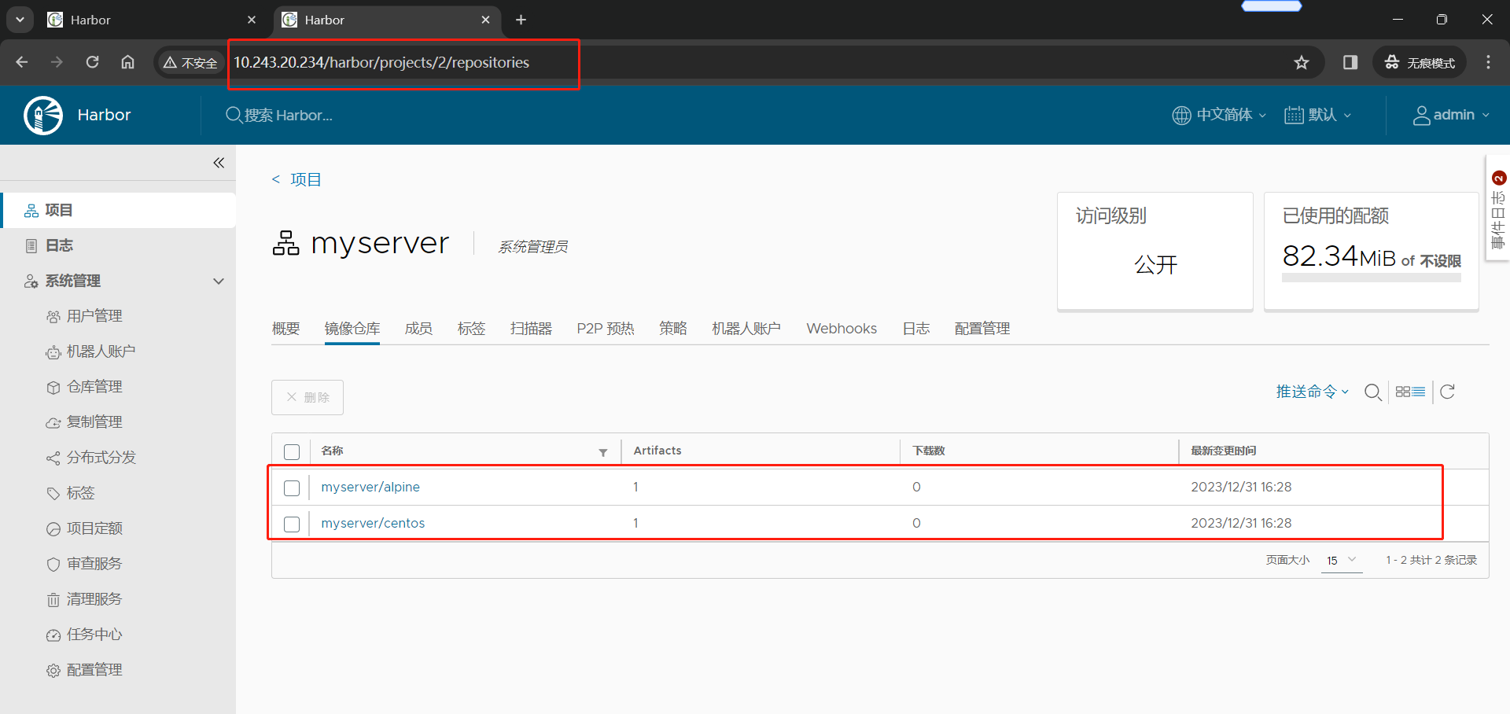Switch to project 机器人账户 tab
The height and width of the screenshot is (714, 1510).
(746, 329)
